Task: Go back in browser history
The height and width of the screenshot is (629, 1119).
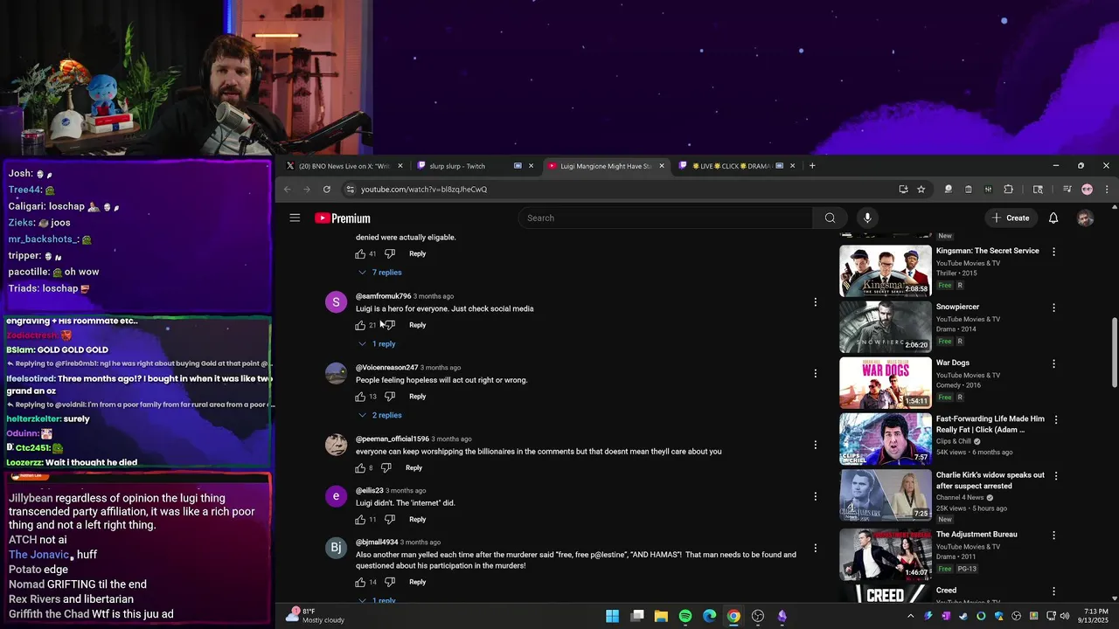Action: (287, 189)
